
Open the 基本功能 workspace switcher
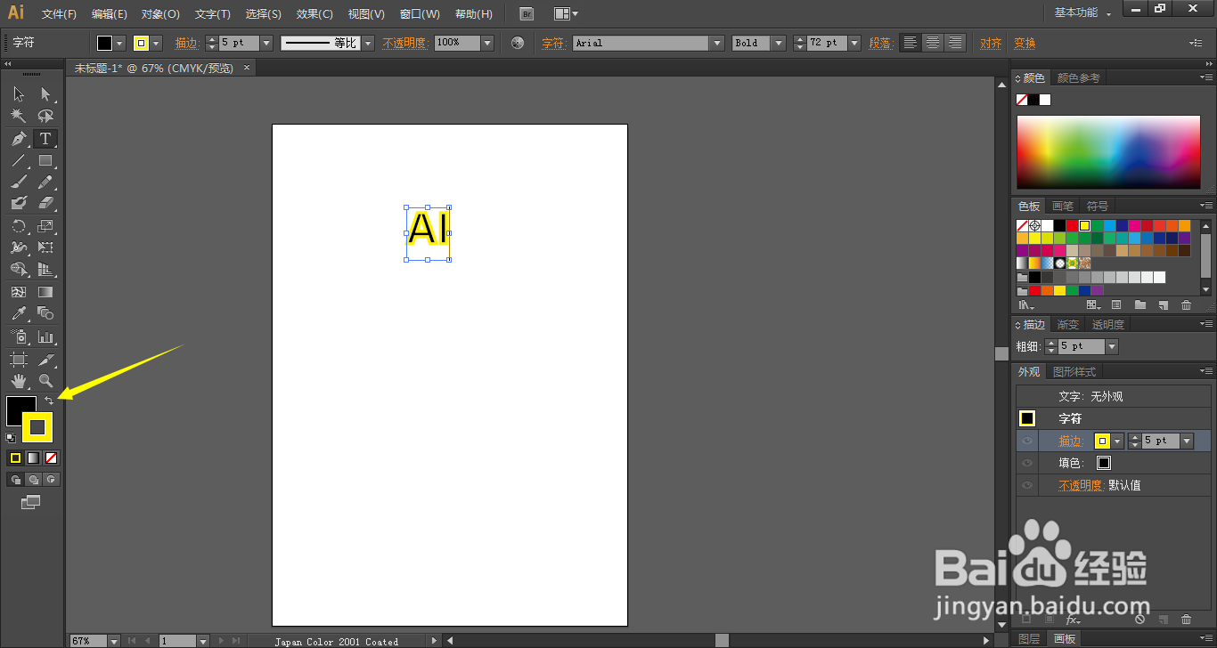coord(1082,13)
